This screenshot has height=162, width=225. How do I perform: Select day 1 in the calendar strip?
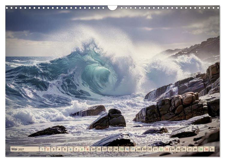pyautogui.click(x=42, y=149)
